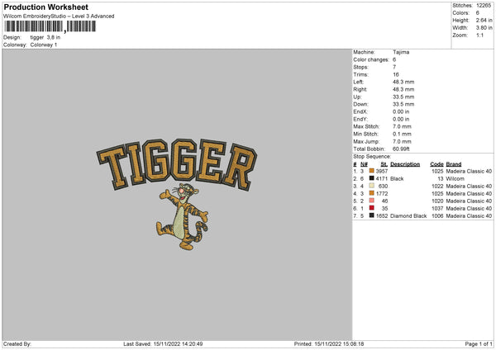Click code 1037 in row 6

tap(437, 209)
